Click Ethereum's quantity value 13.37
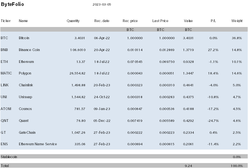Image resolution: width=248 pixels, height=168 pixels. coord(81,62)
